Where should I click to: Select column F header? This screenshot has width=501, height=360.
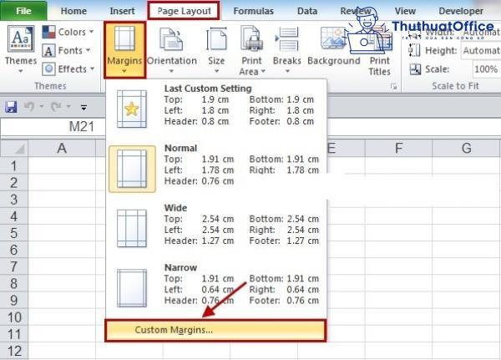click(x=398, y=148)
